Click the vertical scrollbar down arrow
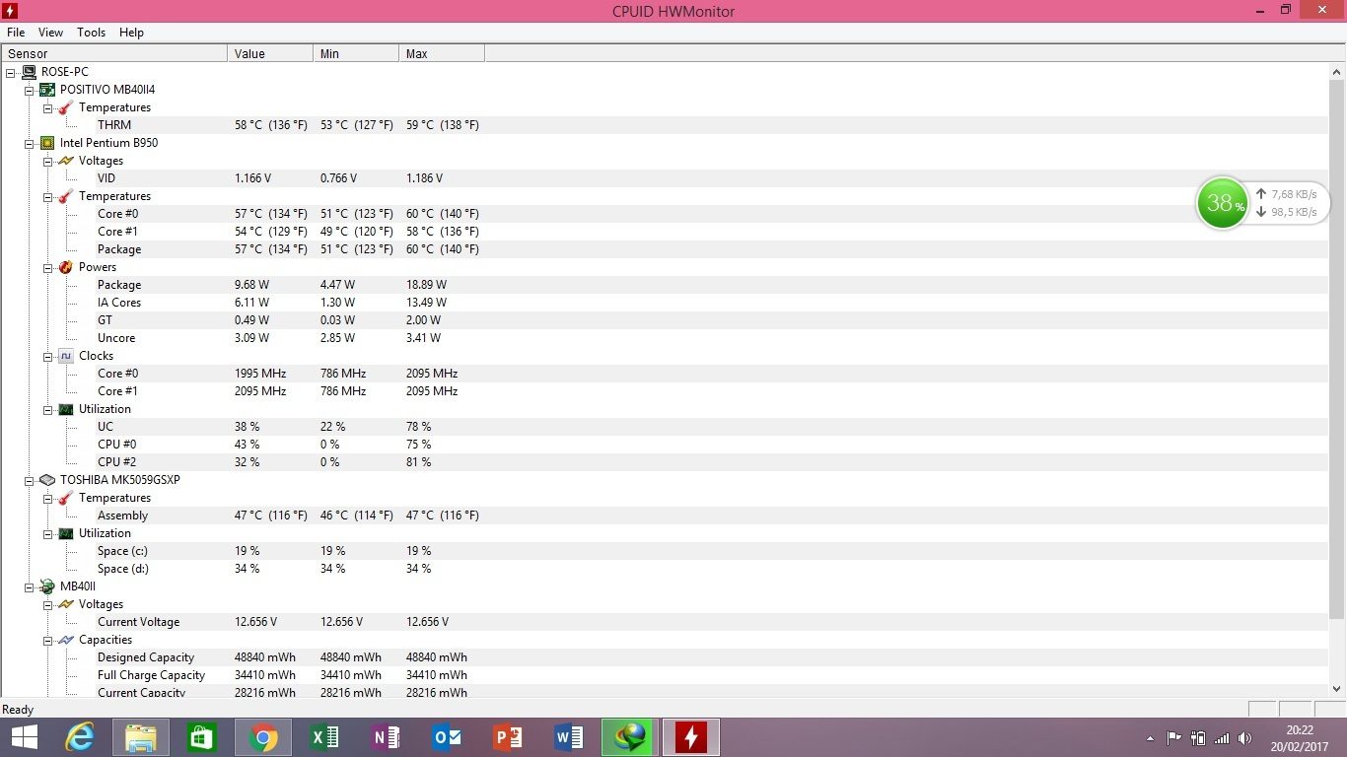 1337,689
